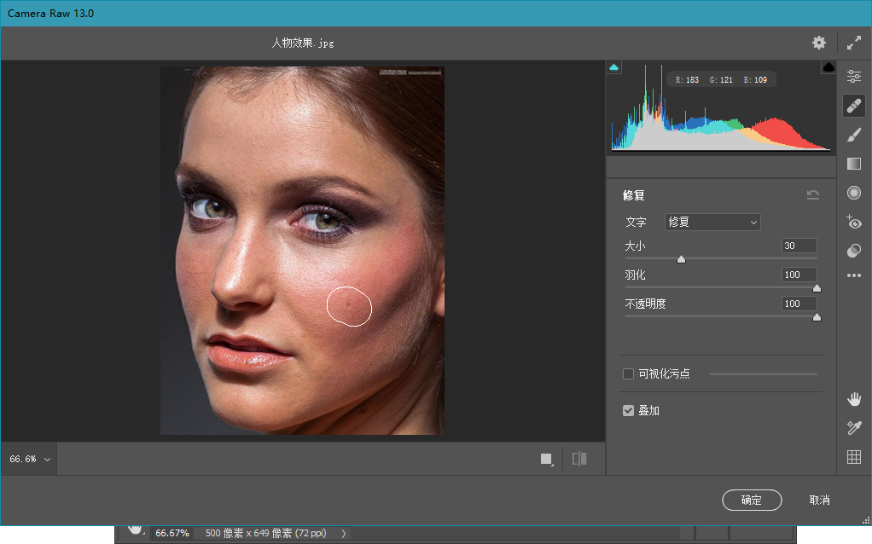
Task: Toggle full screen mode arrows
Action: 853,43
